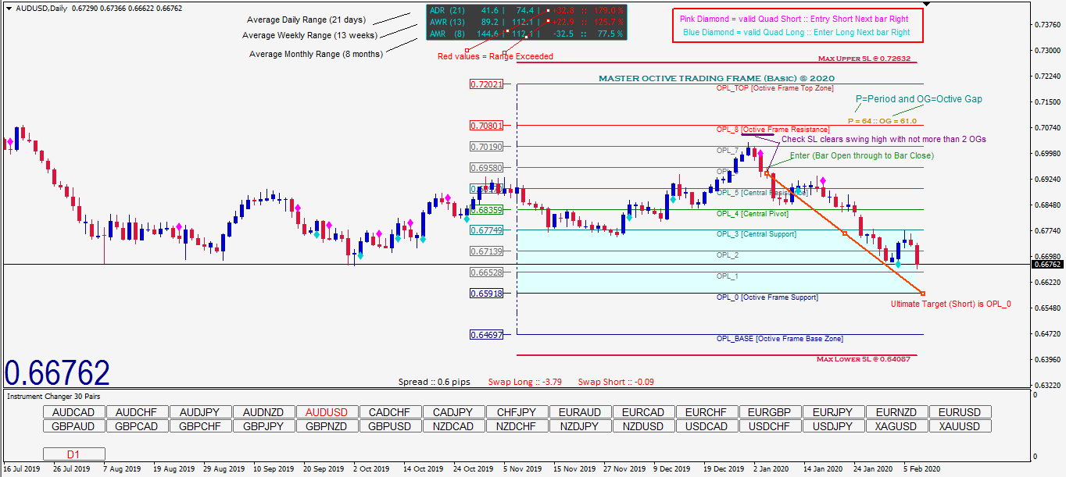
Task: Select the AWR (13) range row
Action: tap(526, 22)
